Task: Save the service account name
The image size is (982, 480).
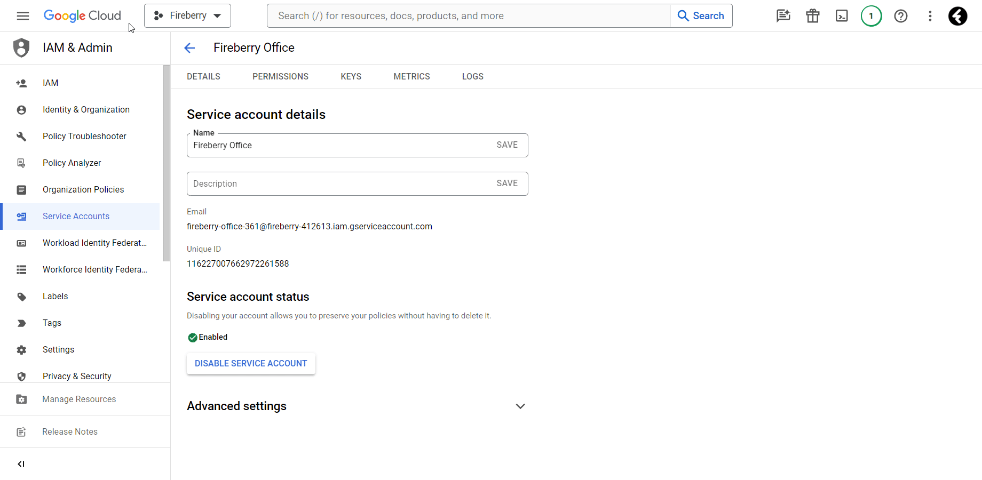Action: (x=507, y=145)
